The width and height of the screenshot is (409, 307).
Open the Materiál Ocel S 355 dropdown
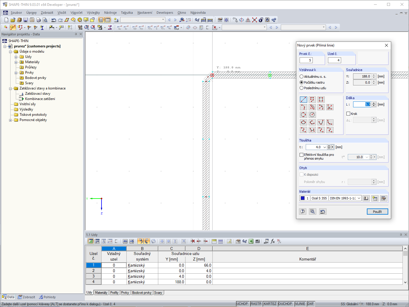coord(359,198)
